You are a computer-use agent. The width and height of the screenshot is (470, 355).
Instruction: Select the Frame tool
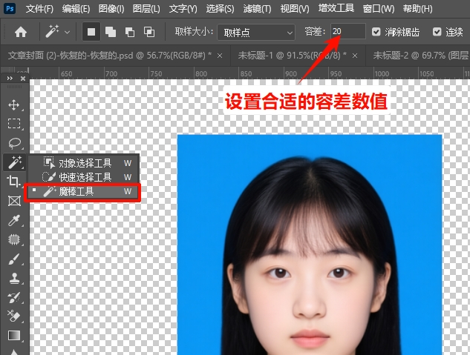click(14, 201)
